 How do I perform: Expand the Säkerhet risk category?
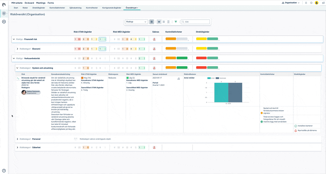click(x=17, y=148)
